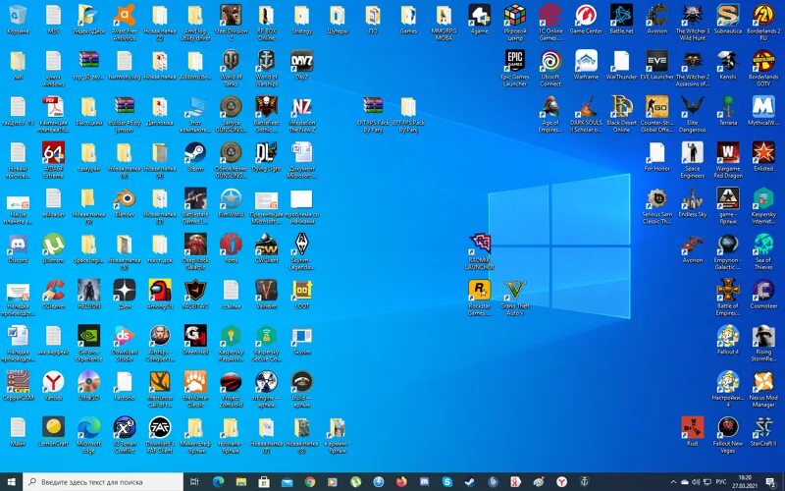Open Task View from the taskbar
785x491 pixels.
point(195,482)
